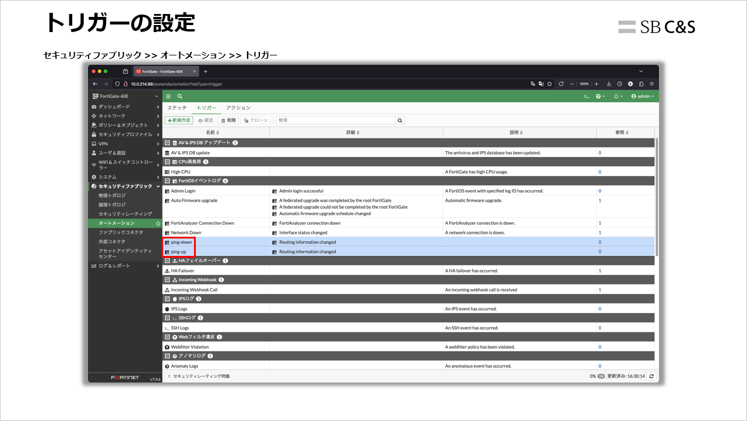747x421 pixels.
Task: Select the ping-down trigger row
Action: click(408, 242)
